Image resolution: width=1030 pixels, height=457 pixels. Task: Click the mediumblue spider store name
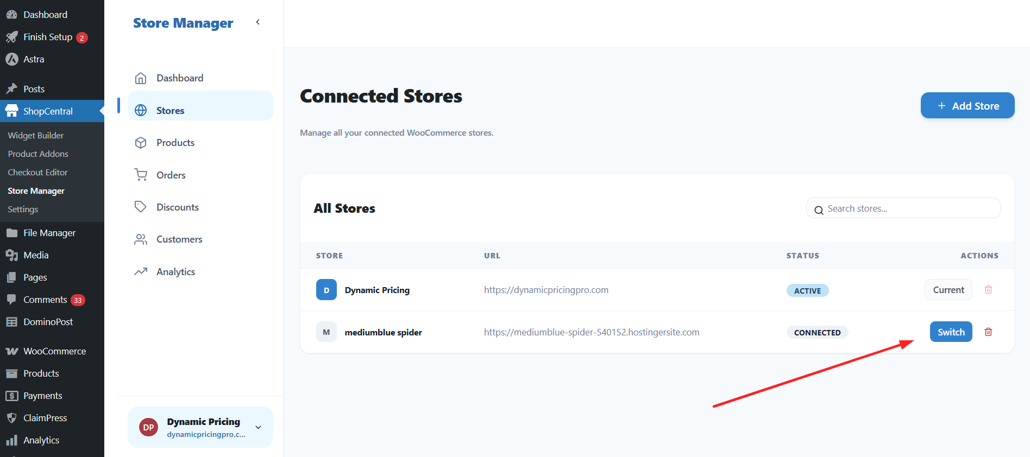(x=383, y=332)
